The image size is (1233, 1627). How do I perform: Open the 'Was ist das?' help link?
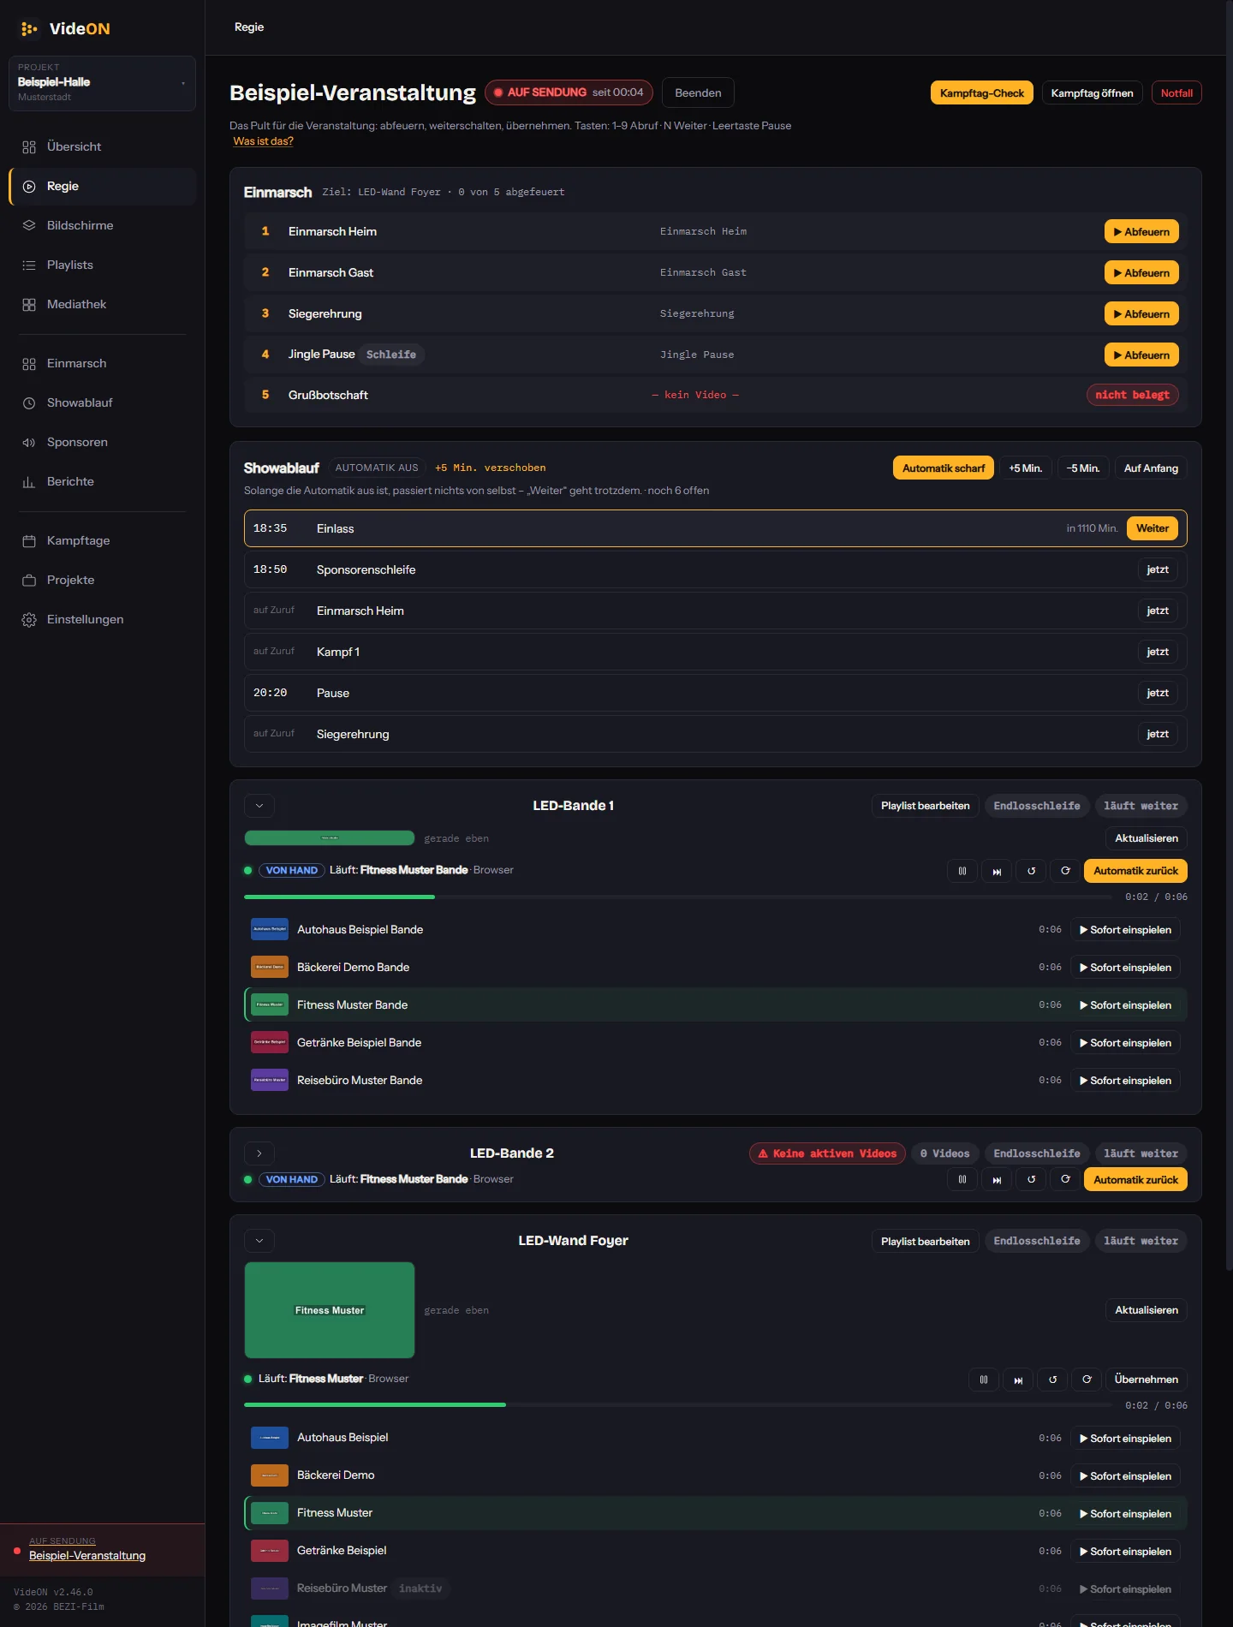click(x=263, y=141)
